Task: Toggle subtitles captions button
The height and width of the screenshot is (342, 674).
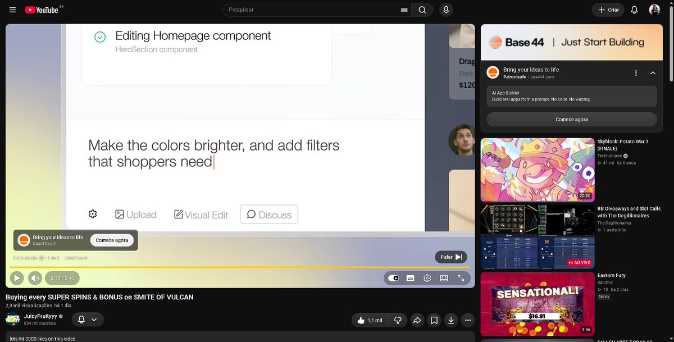Action: [411, 278]
